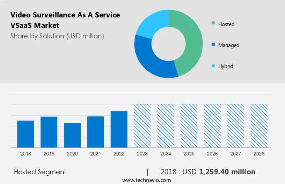Select the Managed legend label

[228, 45]
